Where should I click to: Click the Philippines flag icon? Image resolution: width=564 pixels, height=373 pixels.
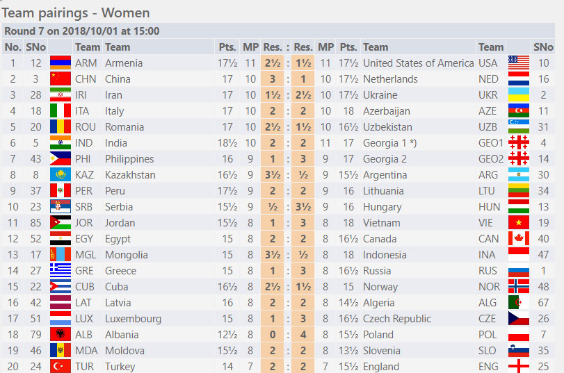60,159
